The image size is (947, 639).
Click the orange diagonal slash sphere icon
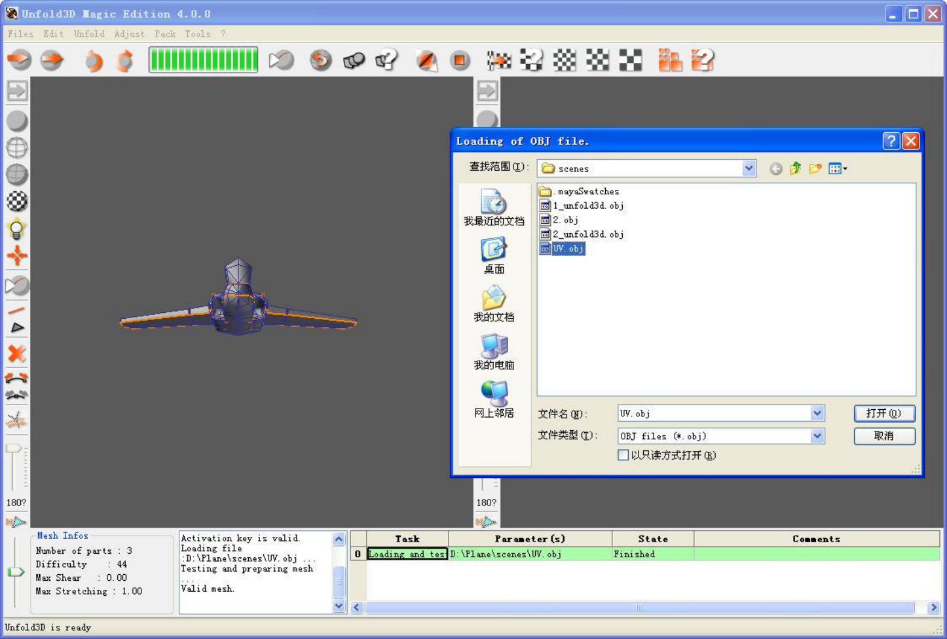(427, 60)
